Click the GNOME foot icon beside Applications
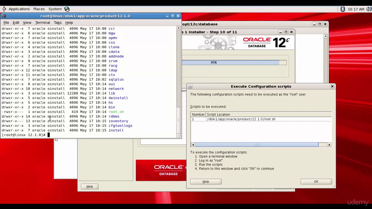This screenshot has height=209, width=372. 4,9
